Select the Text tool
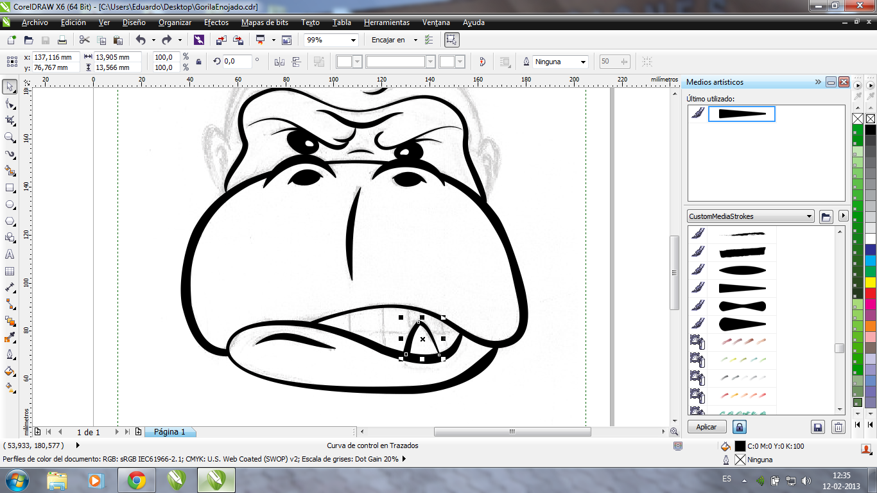Image resolution: width=877 pixels, height=493 pixels. pyautogui.click(x=10, y=255)
